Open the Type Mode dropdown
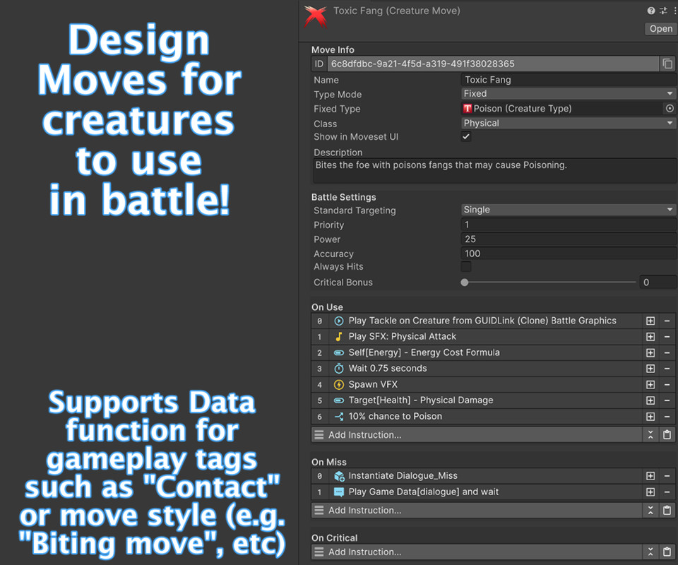The height and width of the screenshot is (565, 678). point(568,93)
